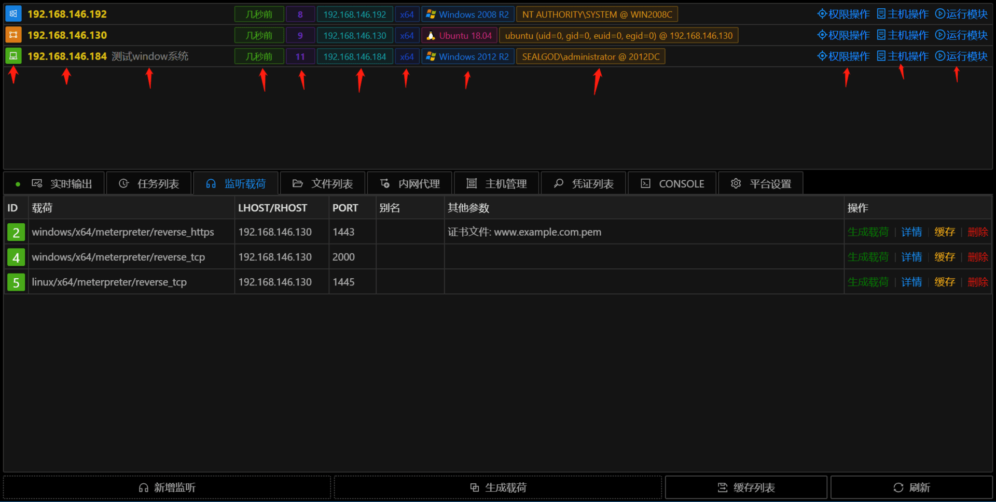Click the Windows logo on the Windows 2008 R2 tag
The image size is (996, 502).
pyautogui.click(x=431, y=15)
